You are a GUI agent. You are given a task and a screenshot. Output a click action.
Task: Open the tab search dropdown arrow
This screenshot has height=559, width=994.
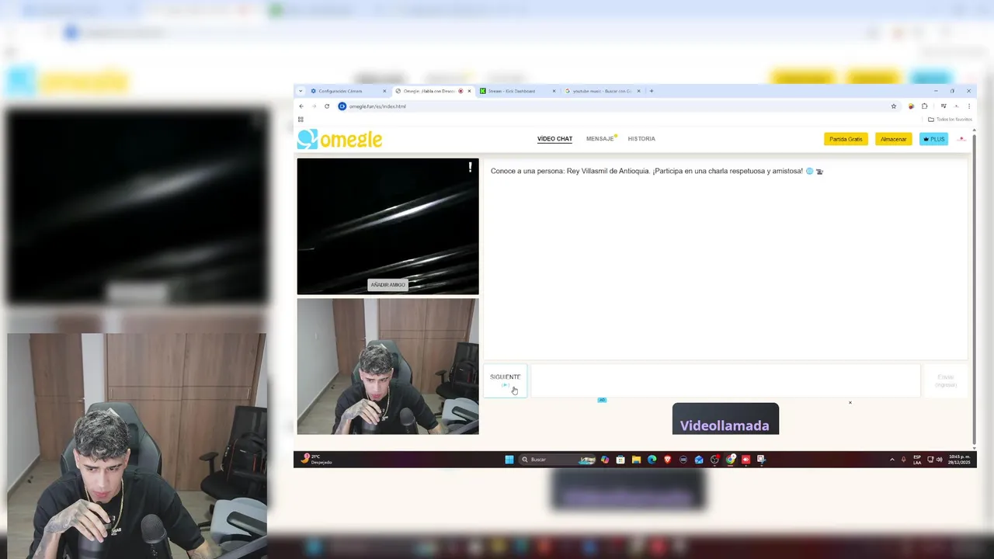click(301, 91)
